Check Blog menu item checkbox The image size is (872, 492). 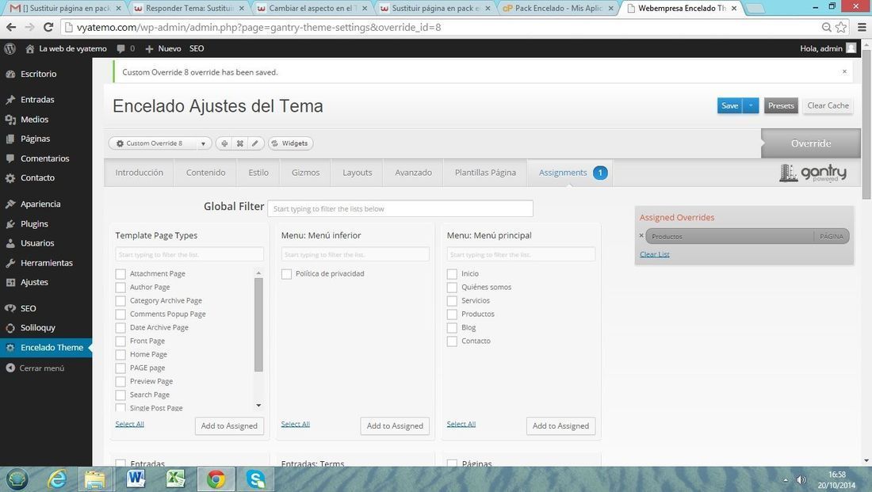(x=452, y=328)
